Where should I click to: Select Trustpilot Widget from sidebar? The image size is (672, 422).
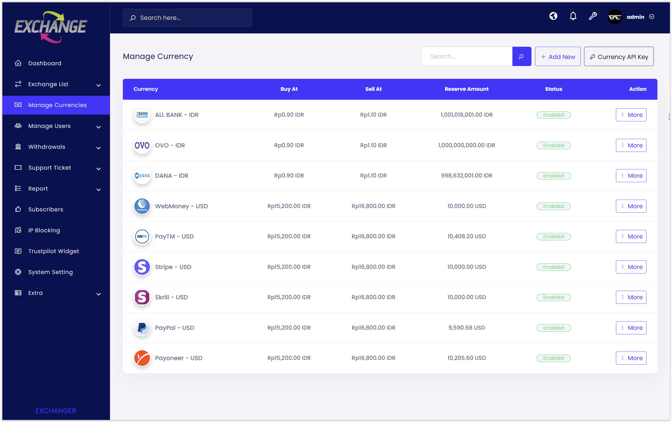53,251
